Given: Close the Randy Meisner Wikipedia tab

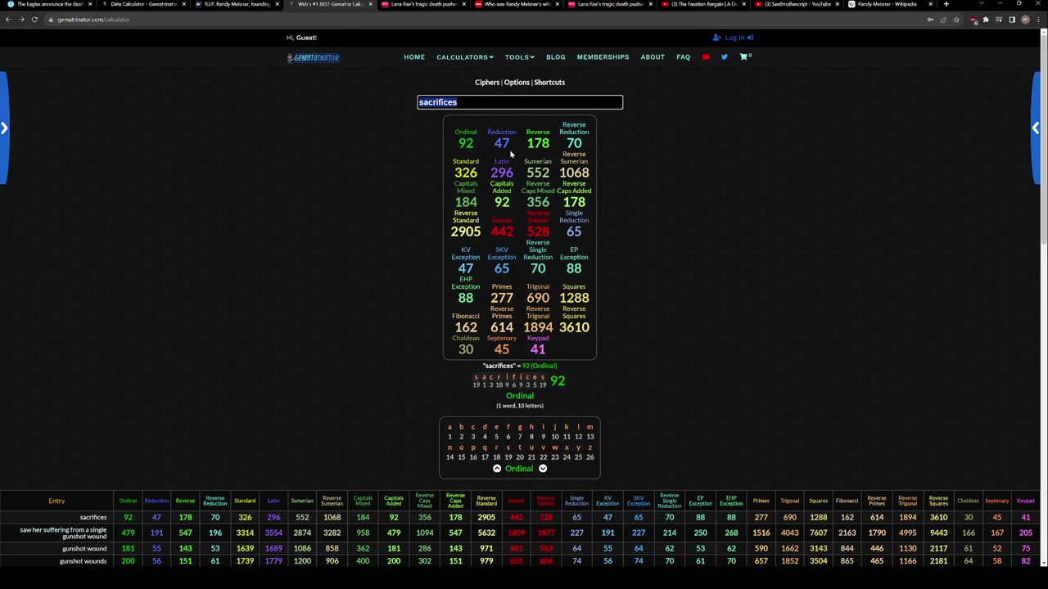Looking at the screenshot, I should (x=930, y=4).
